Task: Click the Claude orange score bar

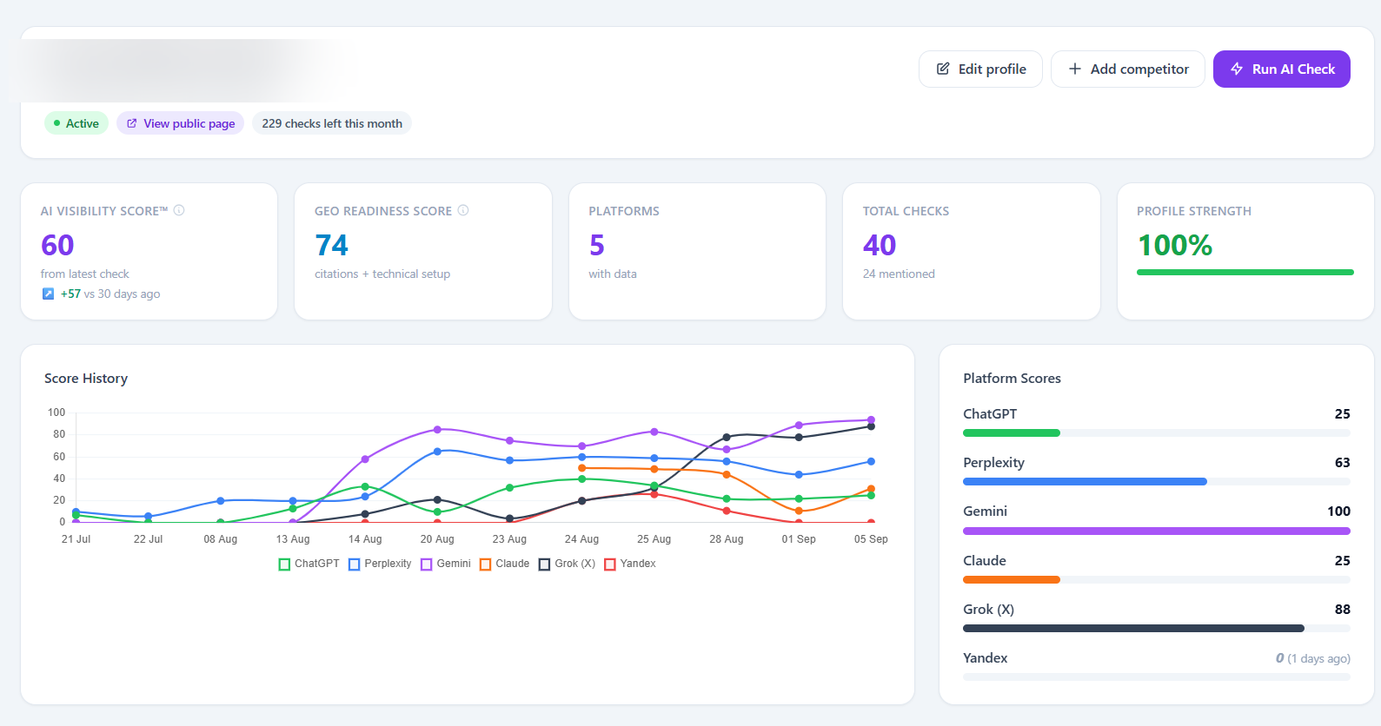Action: tap(1012, 579)
